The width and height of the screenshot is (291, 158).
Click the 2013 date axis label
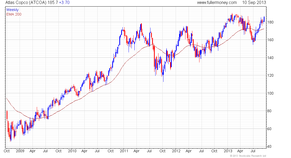(x=228, y=151)
